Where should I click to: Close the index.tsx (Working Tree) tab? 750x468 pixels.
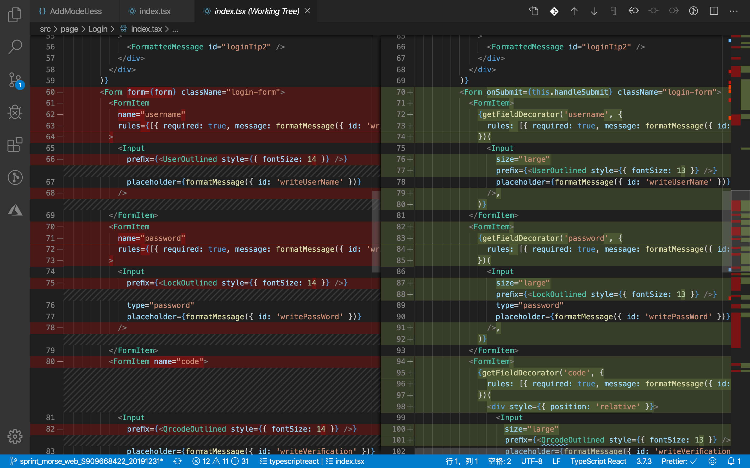click(x=307, y=11)
